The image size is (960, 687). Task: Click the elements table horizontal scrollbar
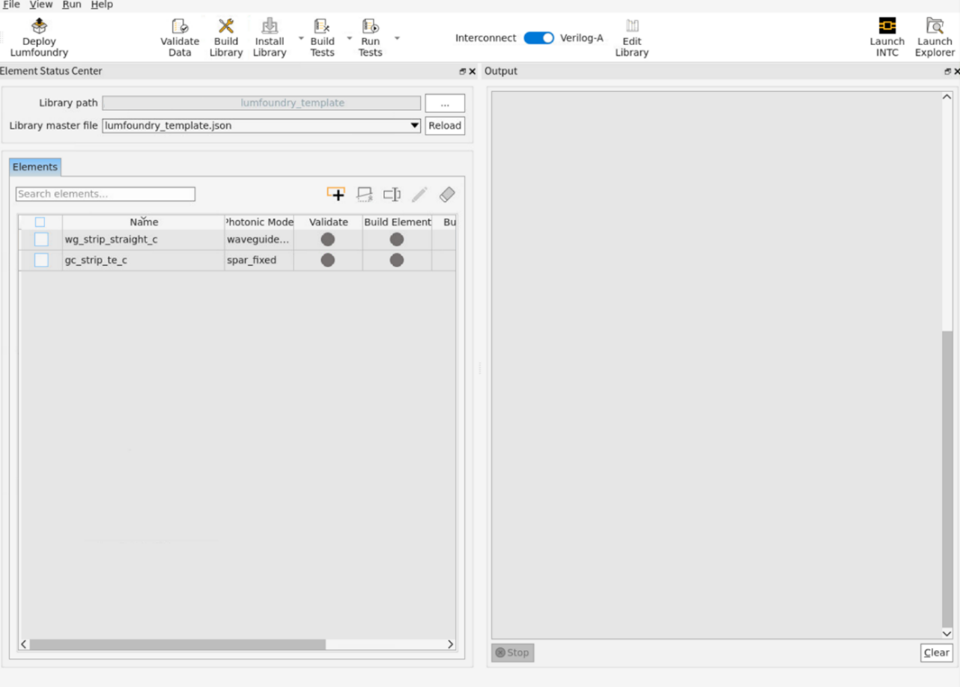click(177, 644)
